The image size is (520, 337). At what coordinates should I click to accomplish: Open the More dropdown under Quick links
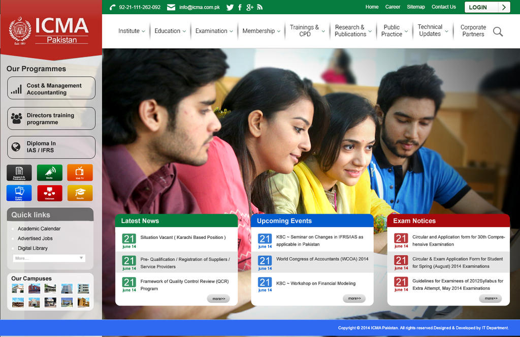coord(49,258)
